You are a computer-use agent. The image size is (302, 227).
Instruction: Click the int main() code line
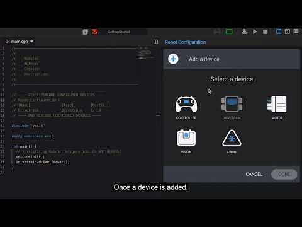[24, 146]
